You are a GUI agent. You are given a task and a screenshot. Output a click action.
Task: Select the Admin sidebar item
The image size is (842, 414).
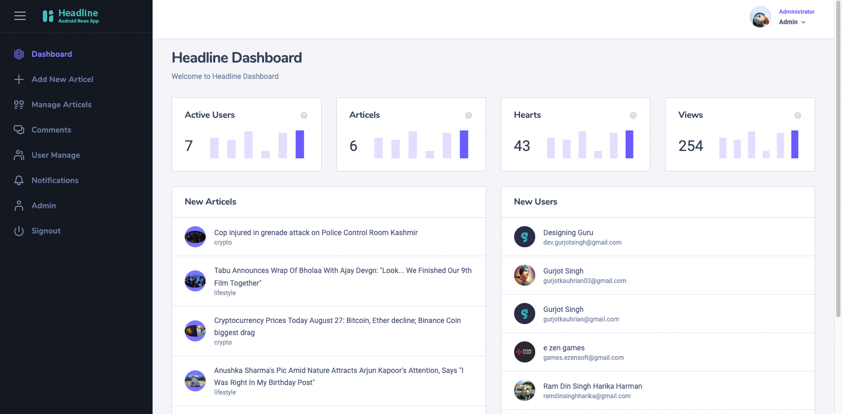44,206
